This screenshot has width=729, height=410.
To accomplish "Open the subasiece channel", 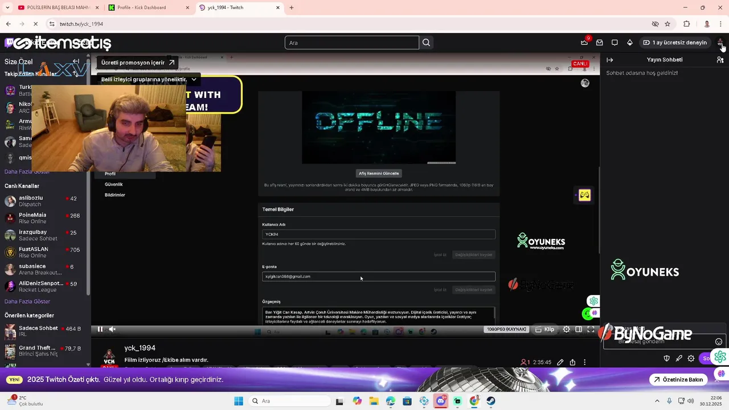I will point(44,269).
